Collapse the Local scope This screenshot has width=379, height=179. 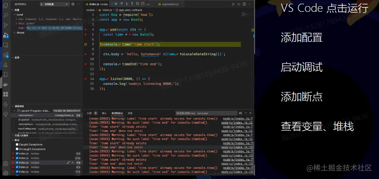(15, 15)
